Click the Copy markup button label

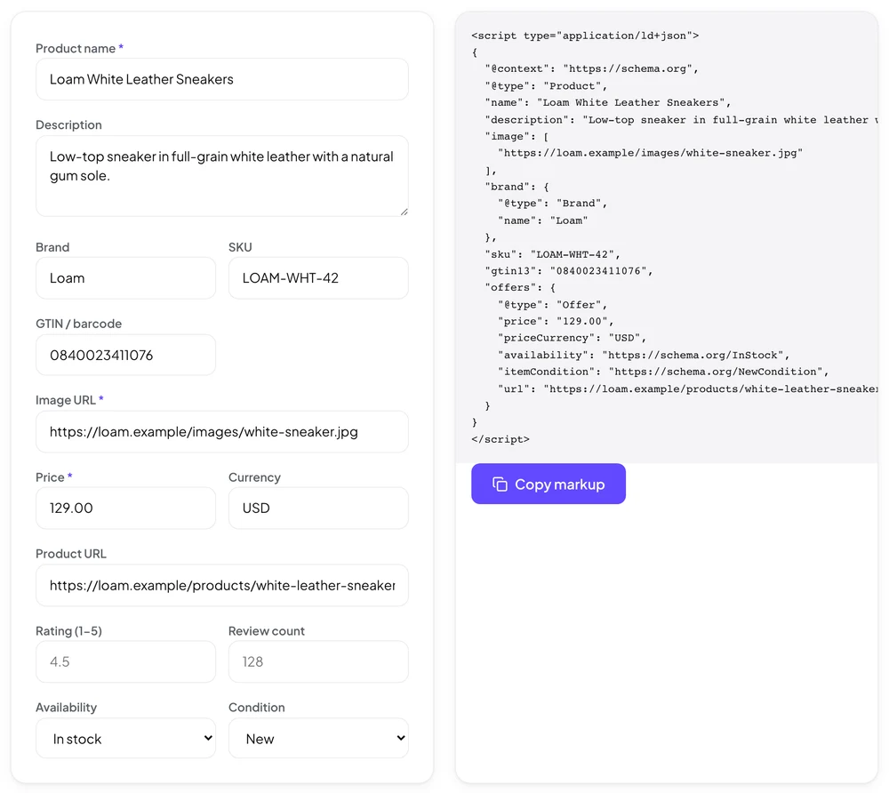tap(559, 485)
